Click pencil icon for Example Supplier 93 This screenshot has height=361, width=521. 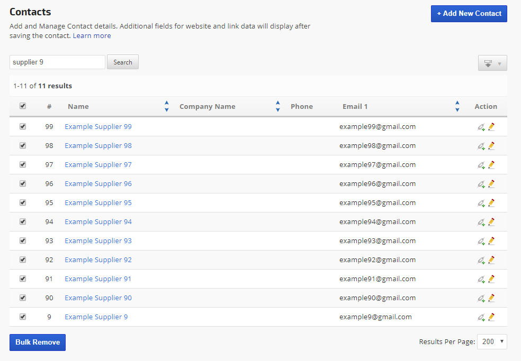pyautogui.click(x=491, y=241)
